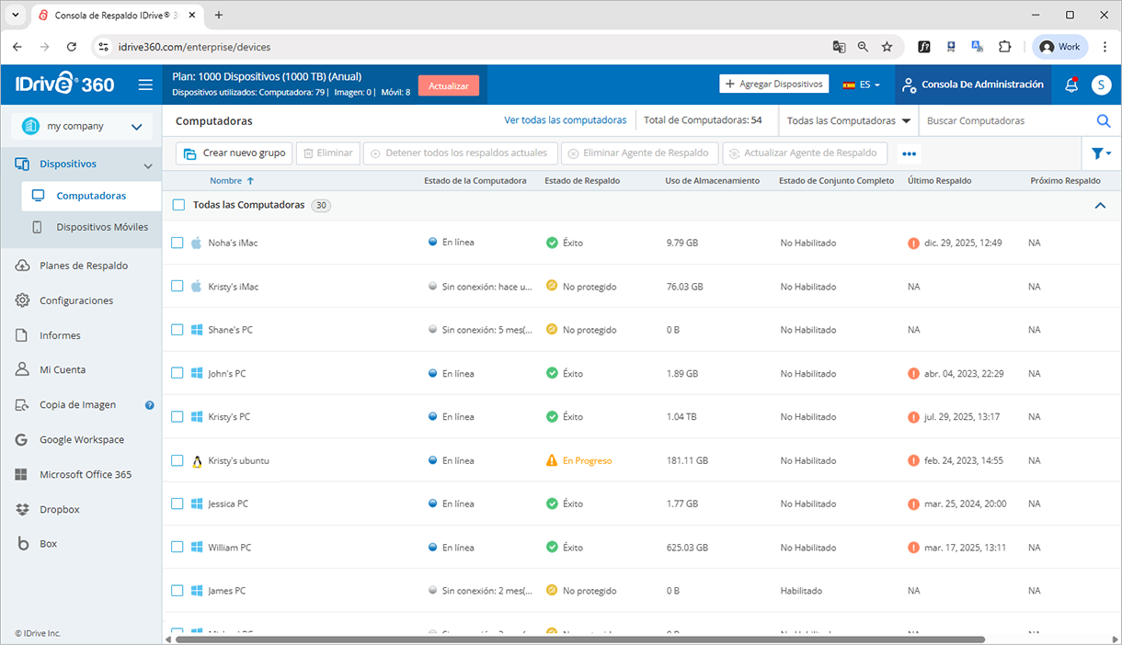The height and width of the screenshot is (645, 1122).
Task: Click 'Ver todas las computadoras' link
Action: click(566, 120)
